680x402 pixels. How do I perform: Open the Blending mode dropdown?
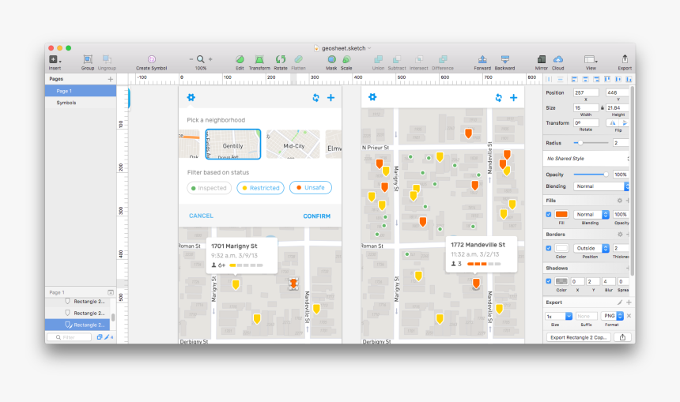(x=601, y=186)
